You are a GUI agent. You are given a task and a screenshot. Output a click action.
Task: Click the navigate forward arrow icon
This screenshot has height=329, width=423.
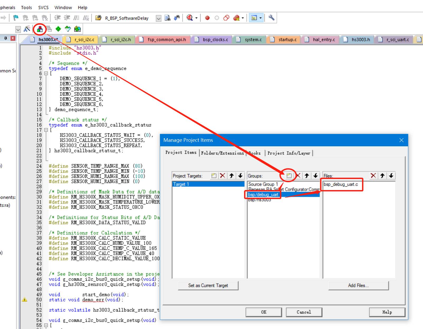3,18
